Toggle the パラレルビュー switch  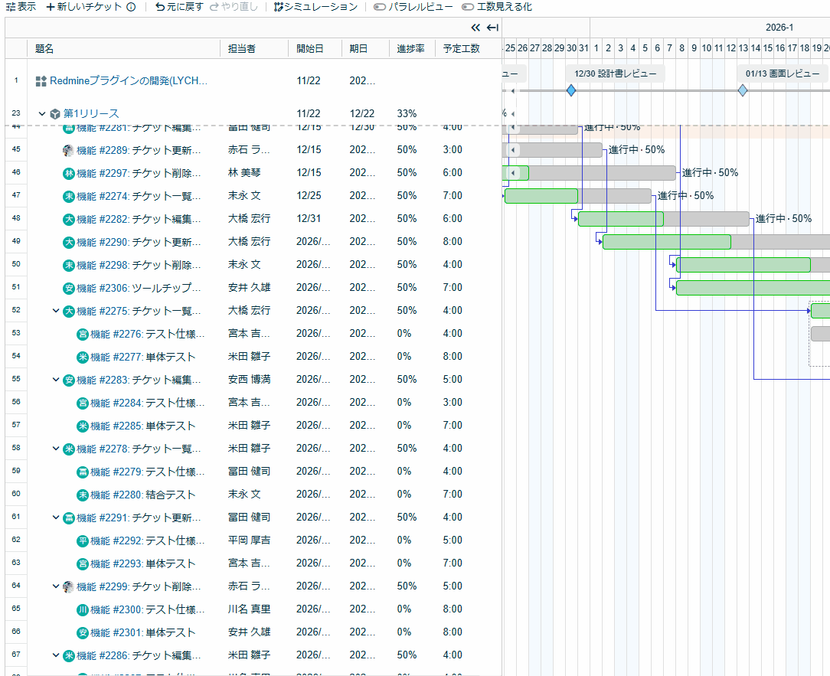tap(380, 7)
